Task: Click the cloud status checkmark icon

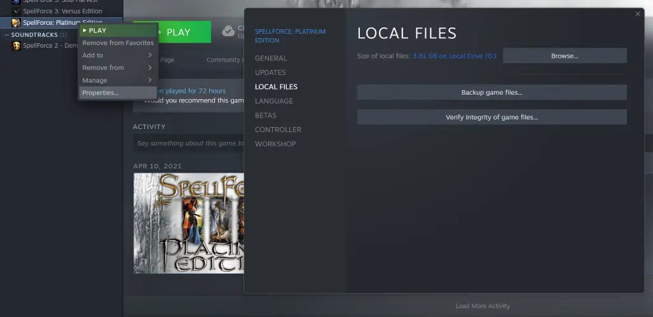Action: [x=228, y=31]
